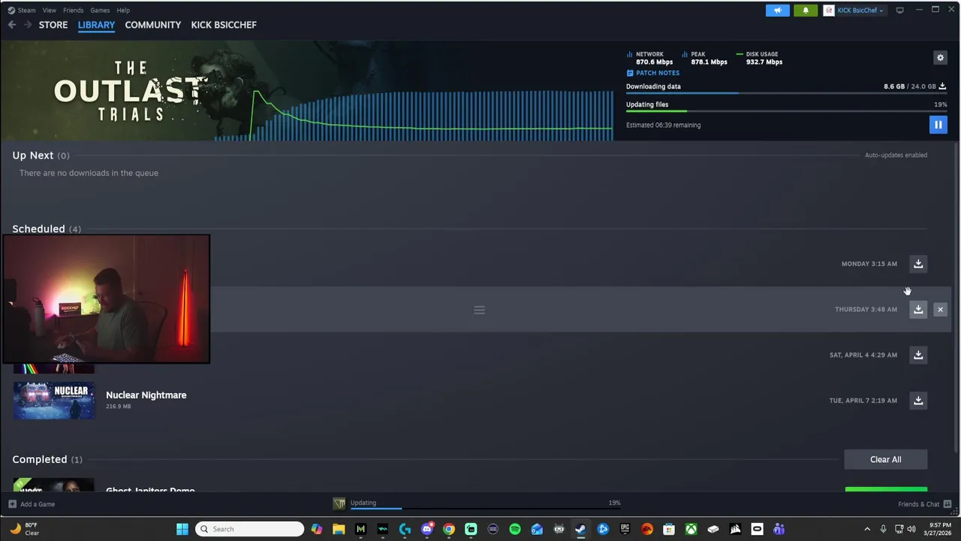Screen dimensions: 961x541
Task: Start the Monday 3:15 AM scheduled download
Action: 918,264
